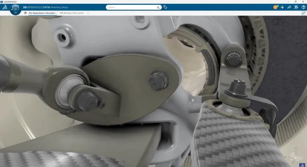
Task: Maximize the 3DEXPERIENCE window
Action: tap(295, 2)
